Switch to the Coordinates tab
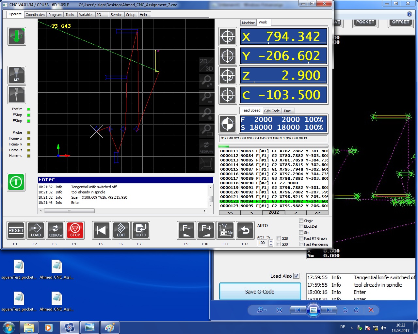The height and width of the screenshot is (334, 418). pyautogui.click(x=35, y=15)
